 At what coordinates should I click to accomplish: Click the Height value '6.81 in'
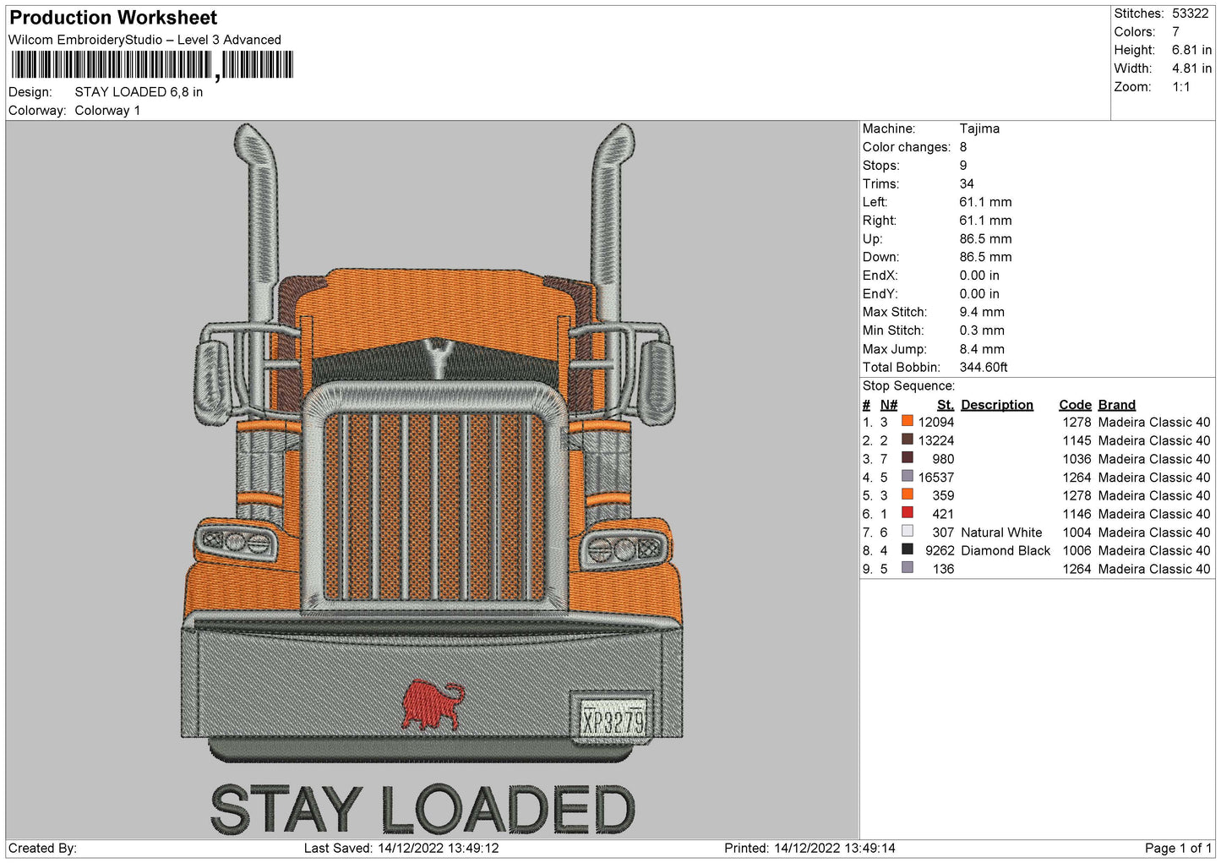(x=1191, y=50)
